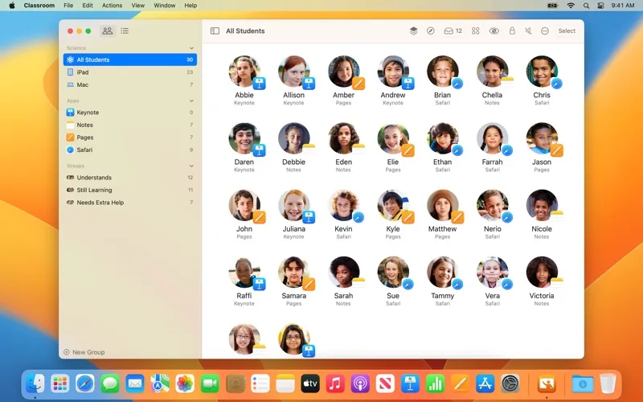Click Brian's Safari app badge
Viewport: 643px width, 402px height.
click(x=457, y=84)
